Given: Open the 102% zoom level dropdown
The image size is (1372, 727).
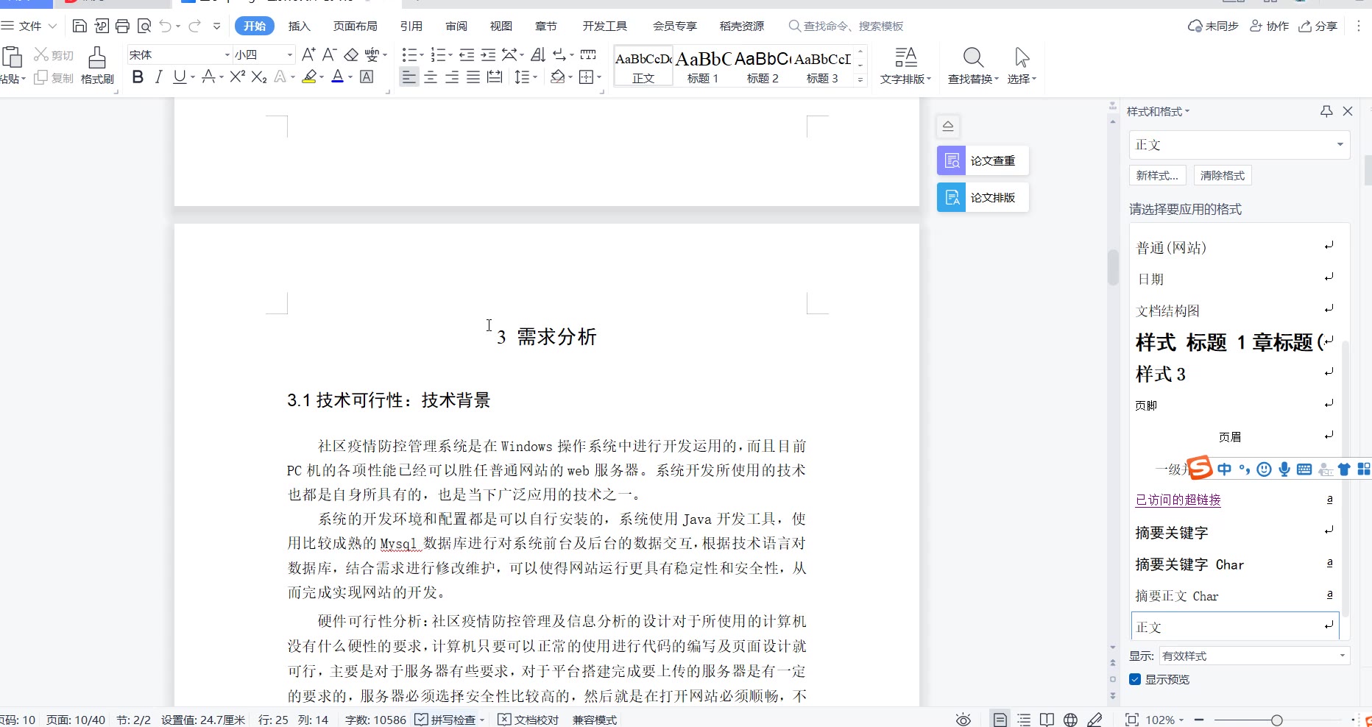Looking at the screenshot, I should pyautogui.click(x=1164, y=720).
